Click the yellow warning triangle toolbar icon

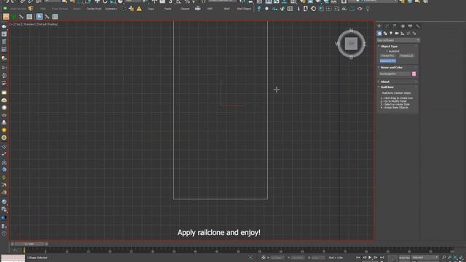pyautogui.click(x=139, y=9)
